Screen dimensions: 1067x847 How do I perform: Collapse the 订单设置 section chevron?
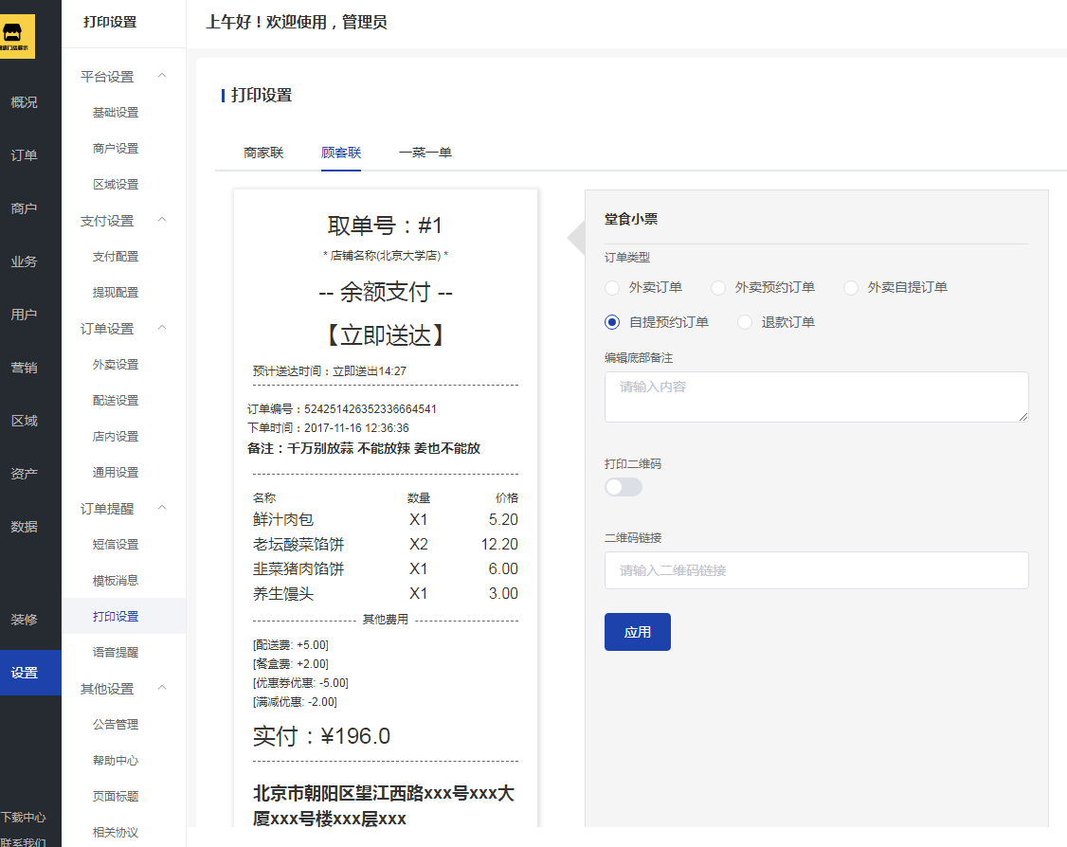point(162,328)
